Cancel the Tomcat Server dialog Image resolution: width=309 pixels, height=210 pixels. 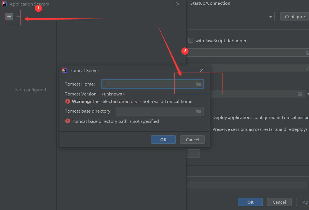click(x=192, y=140)
